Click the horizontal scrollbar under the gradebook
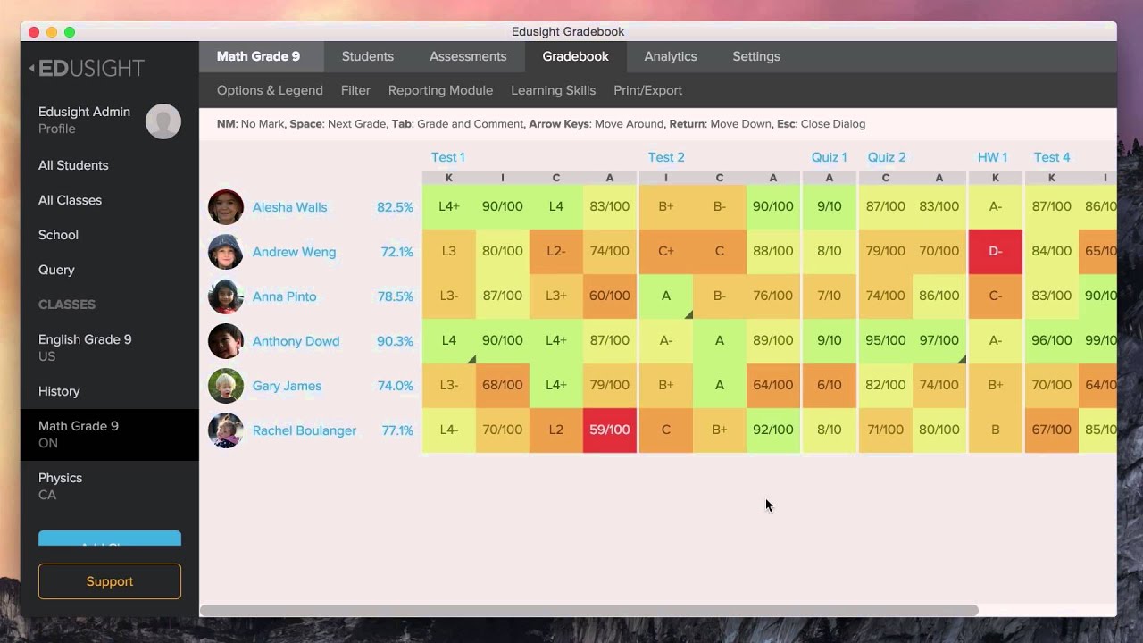Screen dimensions: 1143x643 589,610
